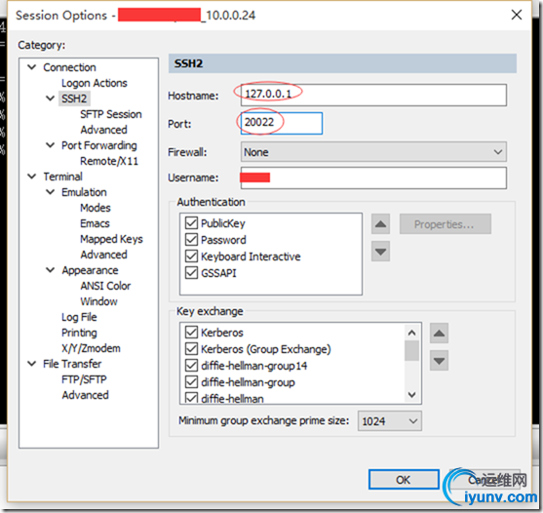Screen dimensions: 543x513
Task: Select Mapped Keys category
Action: (111, 239)
